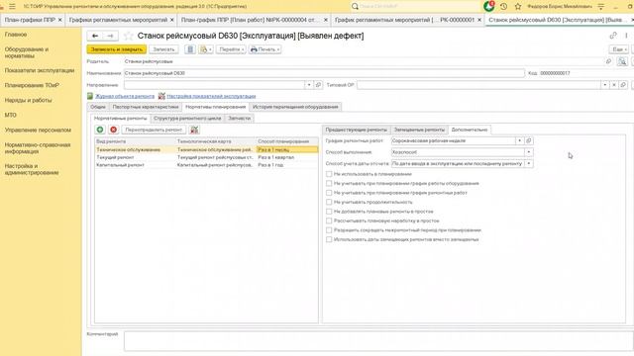This screenshot has width=634, height=356.
Task: Toggle Не учитывать график работы оборудования checkbox
Action: (x=329, y=183)
